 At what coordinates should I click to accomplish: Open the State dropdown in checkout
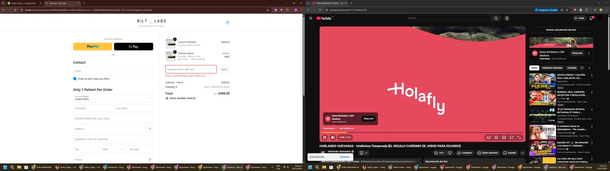coord(113,149)
